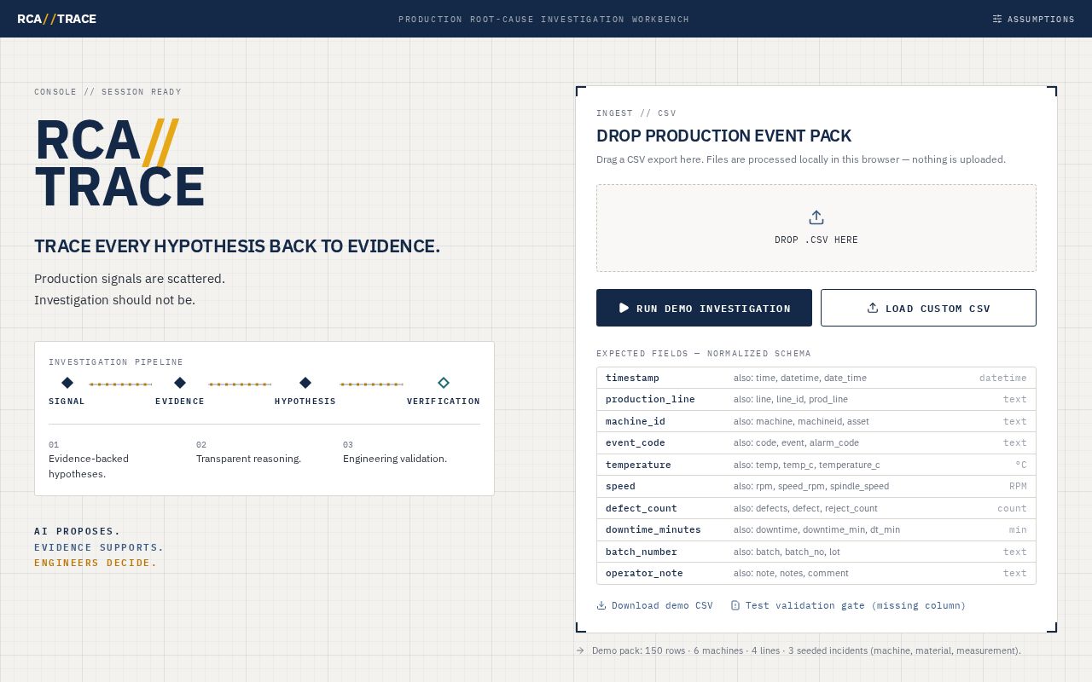Open Assumptions from the header
Viewport: 1092px width, 682px height.
[1033, 19]
